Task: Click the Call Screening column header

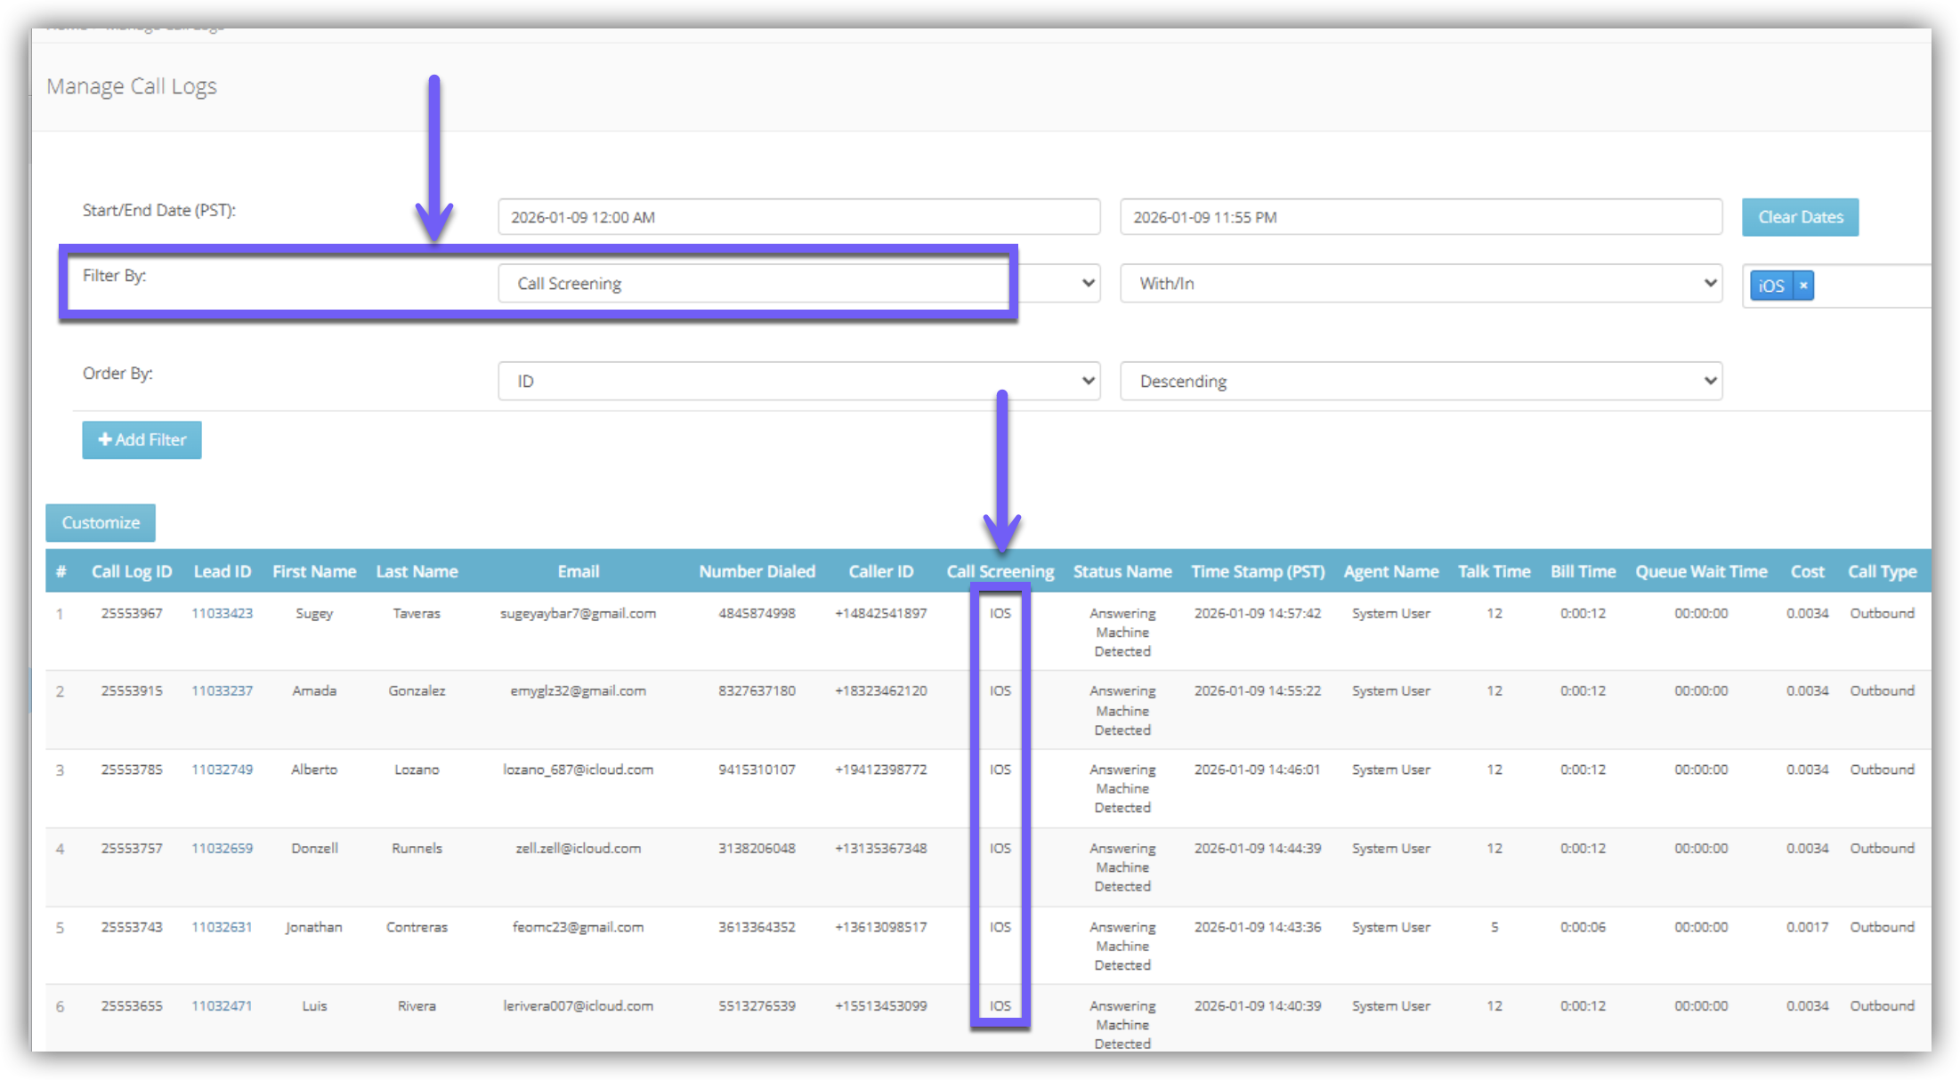Action: click(1000, 572)
